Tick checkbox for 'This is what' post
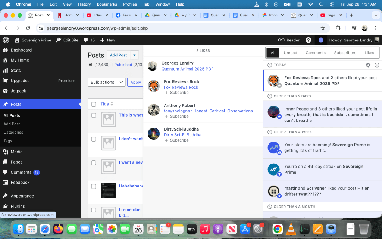Screen dimensions: 382x239 (x=94, y=115)
